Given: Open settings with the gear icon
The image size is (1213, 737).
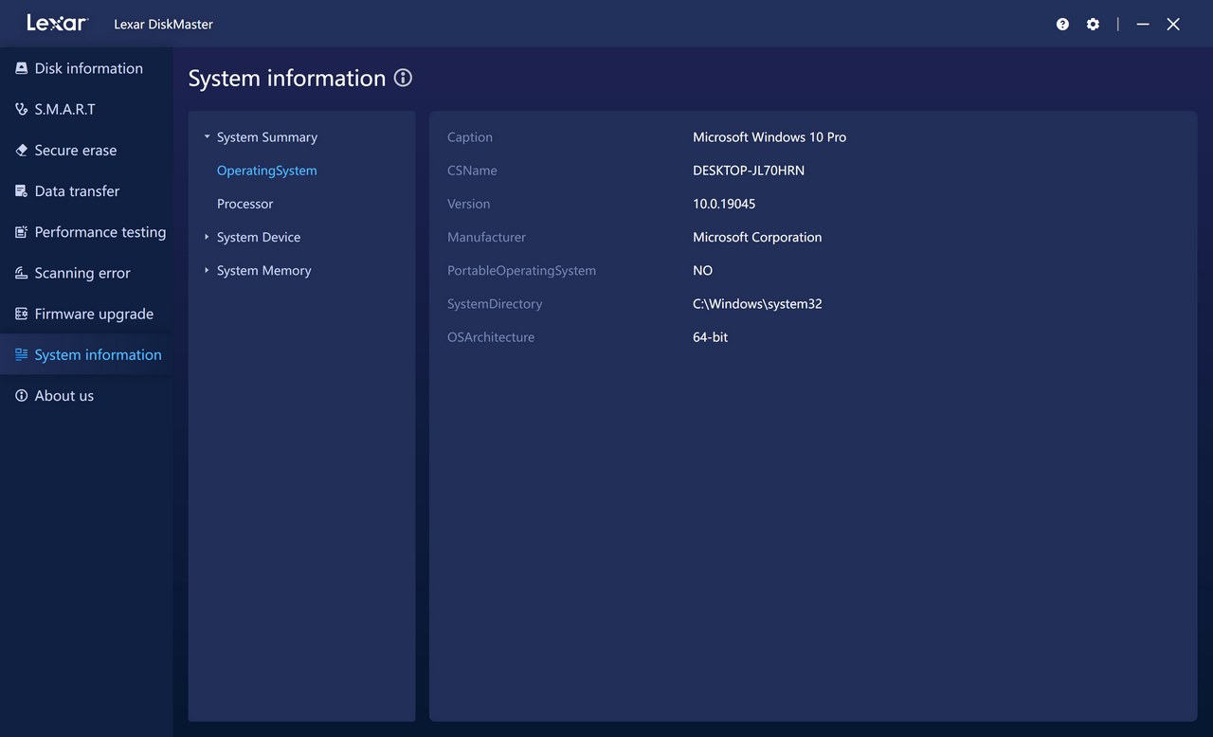Looking at the screenshot, I should pyautogui.click(x=1093, y=25).
